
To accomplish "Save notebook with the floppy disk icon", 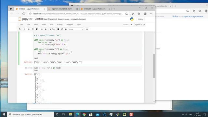I will [19, 29].
